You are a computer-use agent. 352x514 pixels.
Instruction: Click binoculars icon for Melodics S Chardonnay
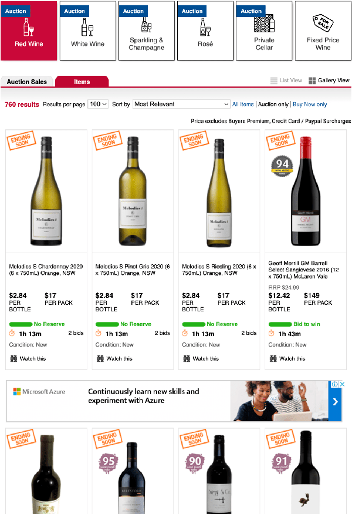[13, 358]
